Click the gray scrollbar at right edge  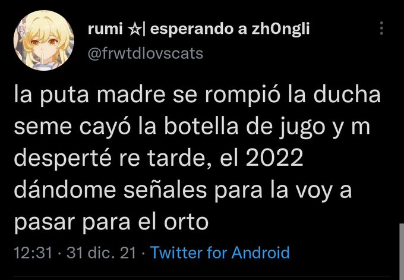(402, 251)
